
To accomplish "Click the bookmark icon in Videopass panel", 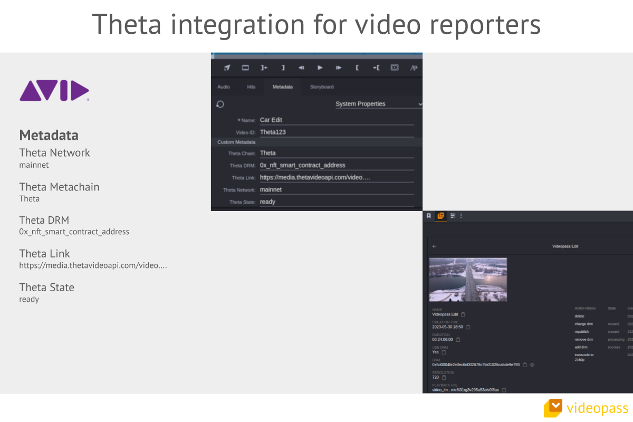I will [429, 216].
